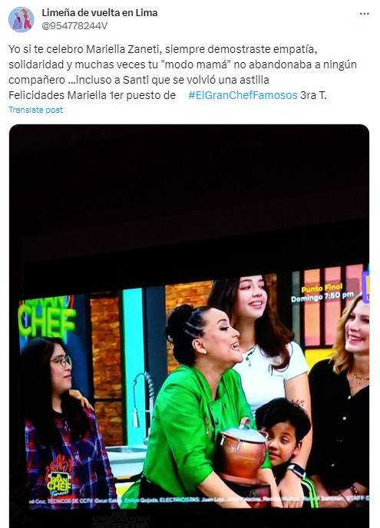Click the scrolling credits text at photo bottom

click(x=197, y=500)
